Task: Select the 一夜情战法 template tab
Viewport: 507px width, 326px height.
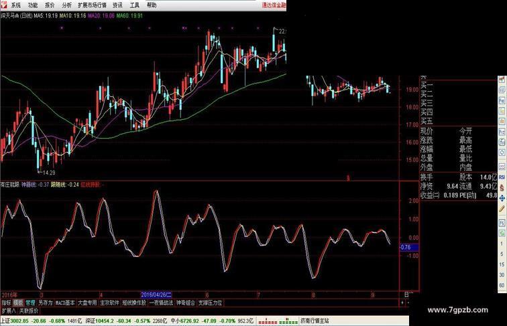Action: [x=162, y=303]
